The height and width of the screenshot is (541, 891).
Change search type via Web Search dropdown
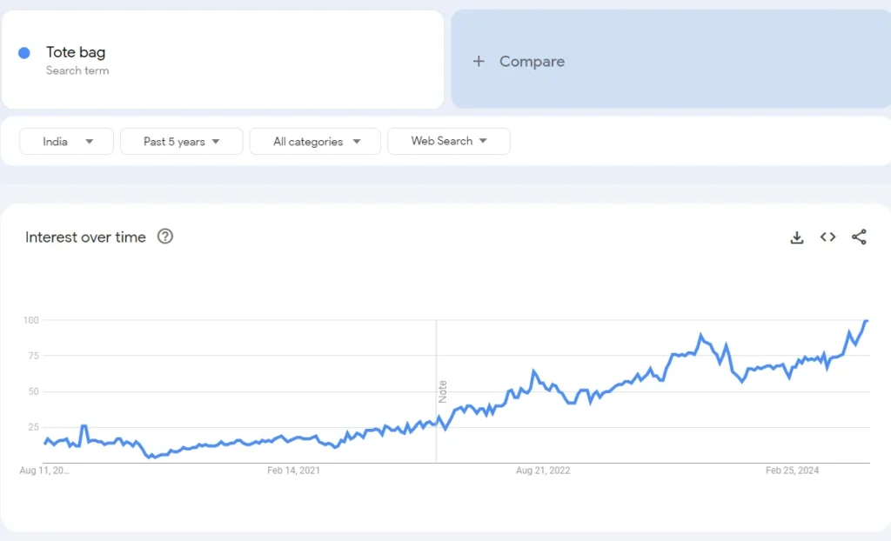(x=449, y=141)
